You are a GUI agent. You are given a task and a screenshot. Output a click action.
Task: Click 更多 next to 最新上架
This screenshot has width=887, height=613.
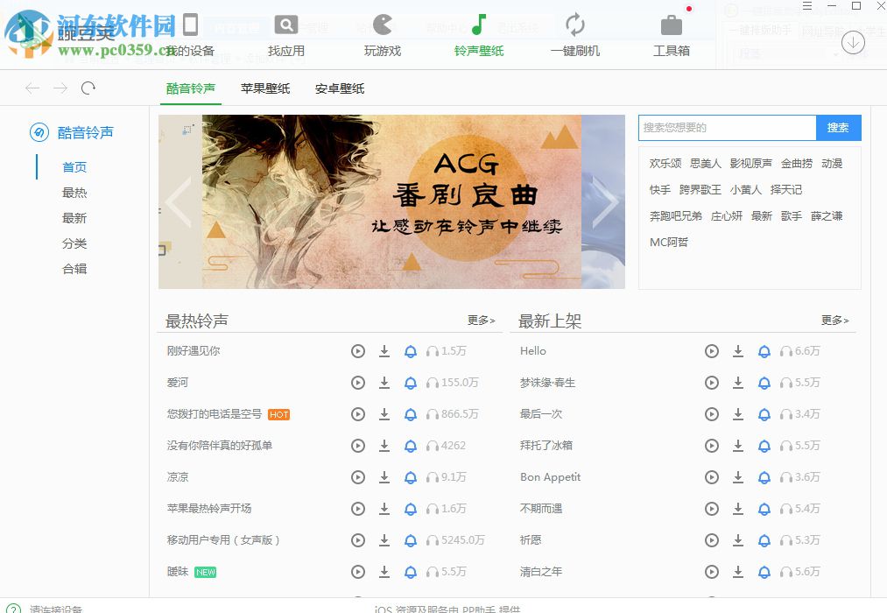click(834, 321)
